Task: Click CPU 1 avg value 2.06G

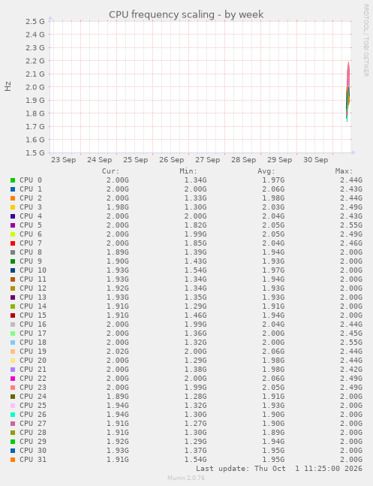Action: click(273, 189)
